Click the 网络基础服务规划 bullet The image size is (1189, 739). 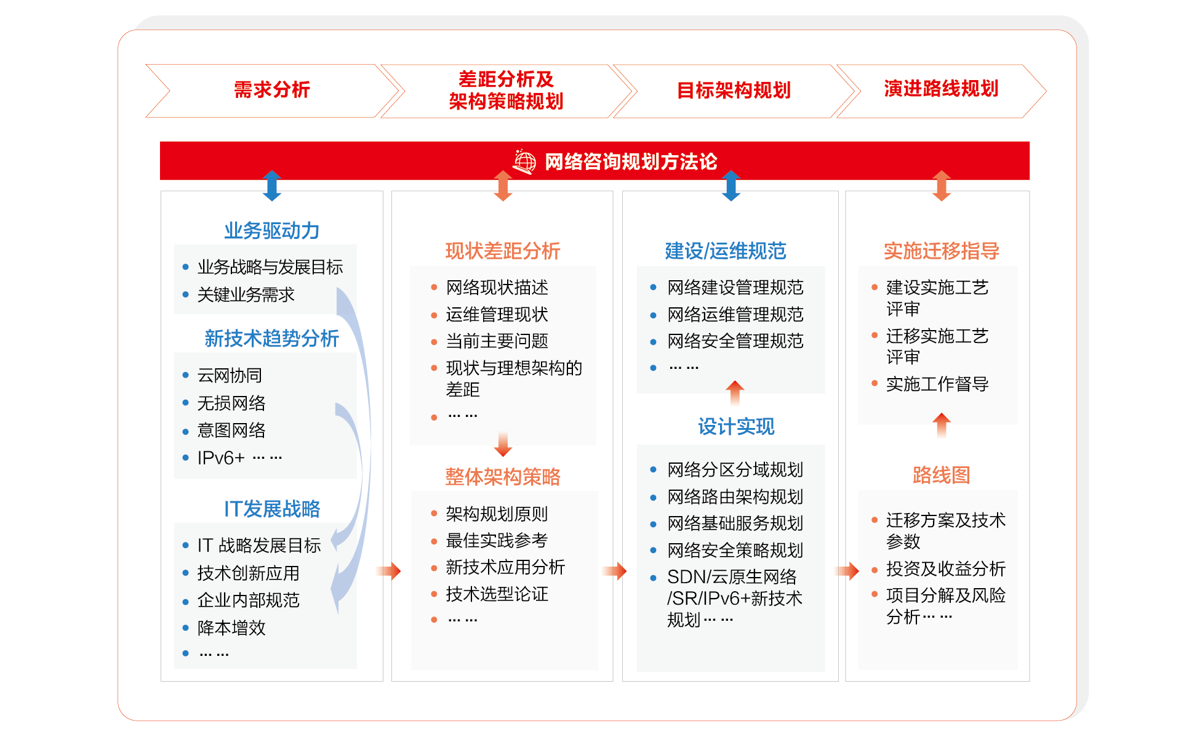735,523
